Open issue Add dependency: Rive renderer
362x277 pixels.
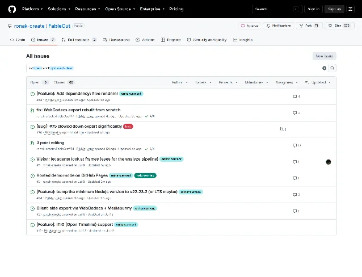(77, 94)
